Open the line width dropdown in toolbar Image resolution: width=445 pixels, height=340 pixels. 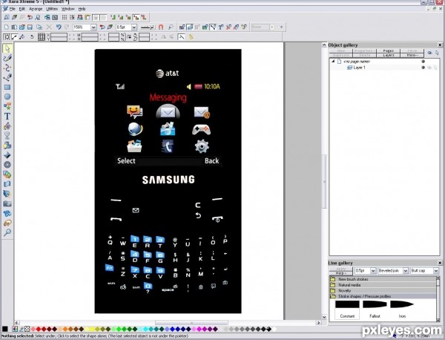click(134, 27)
